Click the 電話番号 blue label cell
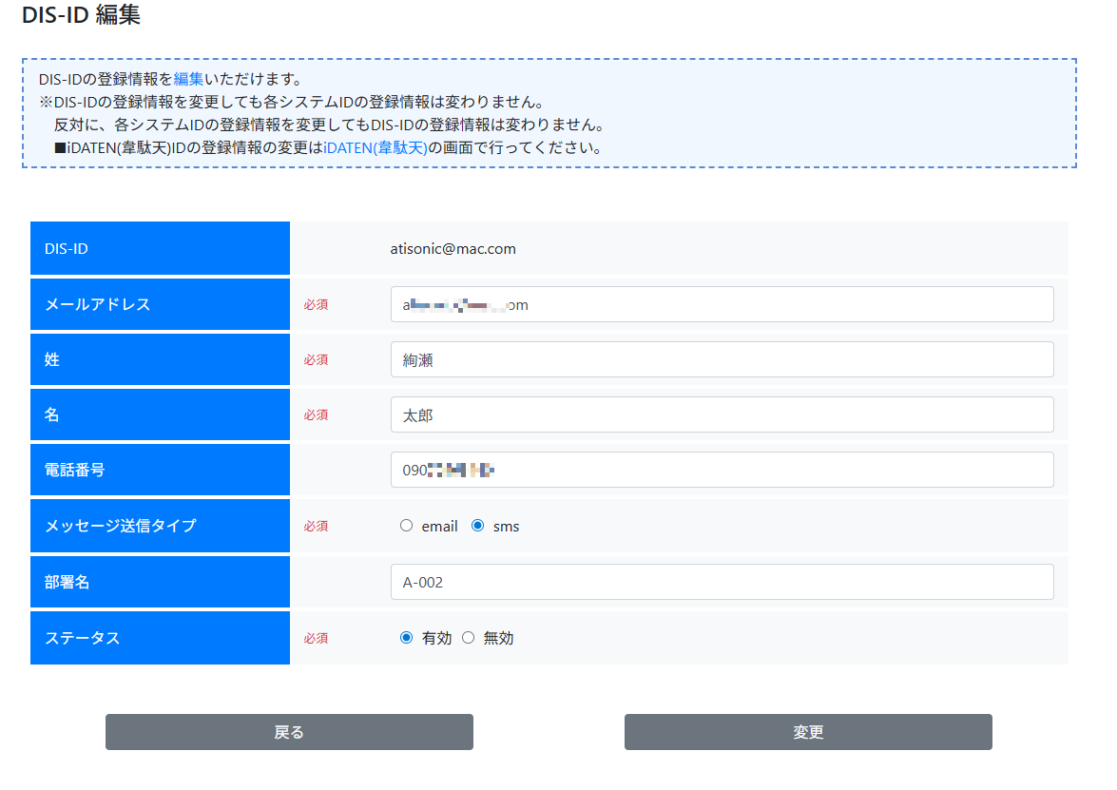The width and height of the screenshot is (1117, 790). click(160, 470)
